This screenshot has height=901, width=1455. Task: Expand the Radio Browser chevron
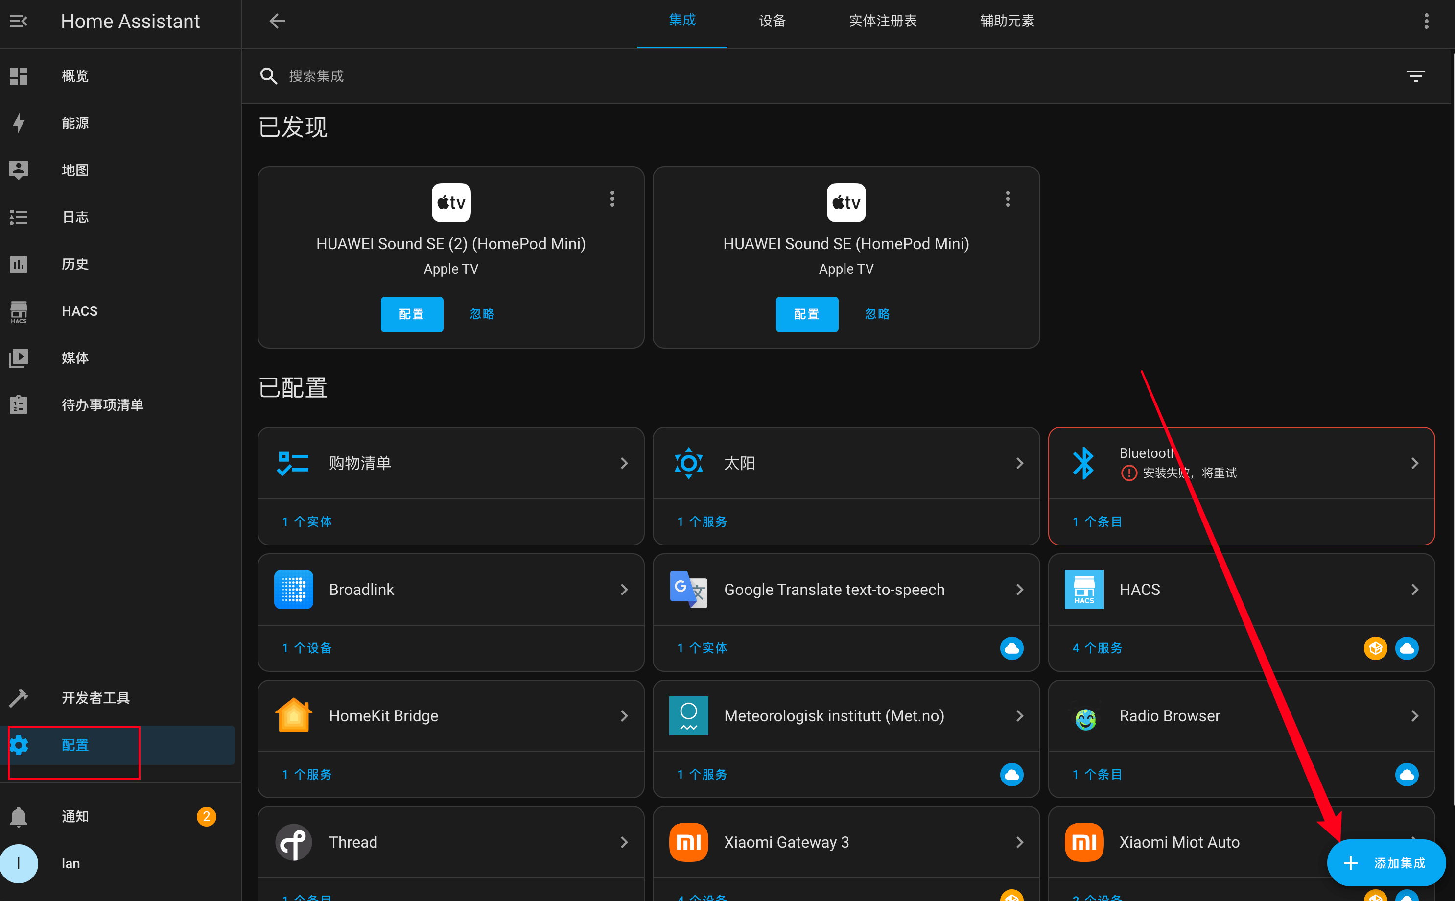[1414, 716]
